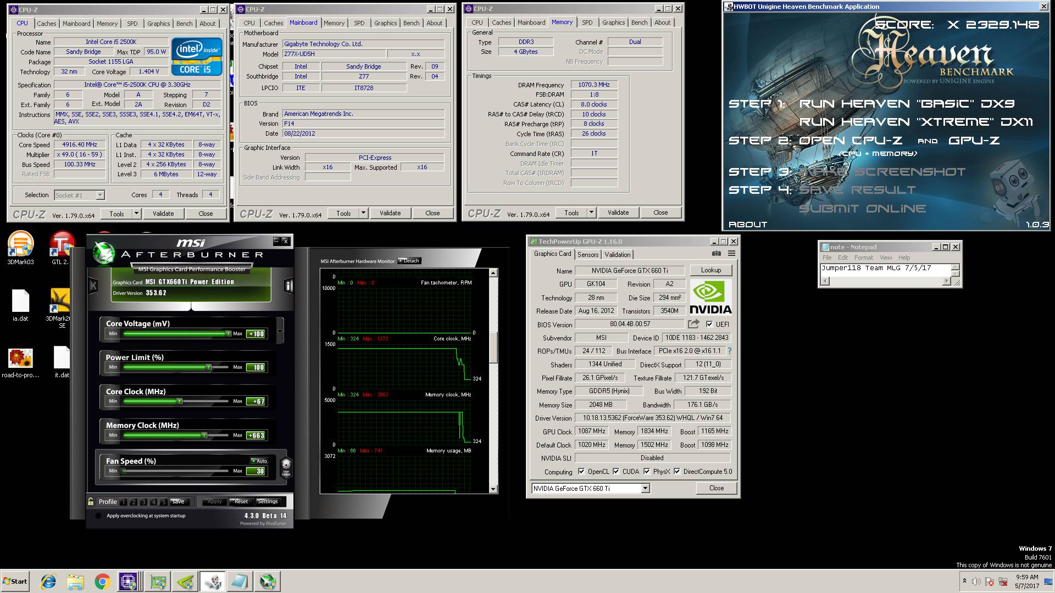Expand the Mainboard CPU-Z Tools dropdown arrow
Viewport: 1055px width, 593px height.
pyautogui.click(x=363, y=212)
